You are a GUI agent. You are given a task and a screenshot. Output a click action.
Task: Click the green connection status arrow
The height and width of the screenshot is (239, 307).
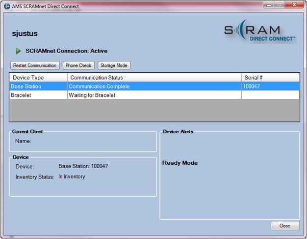click(x=19, y=51)
